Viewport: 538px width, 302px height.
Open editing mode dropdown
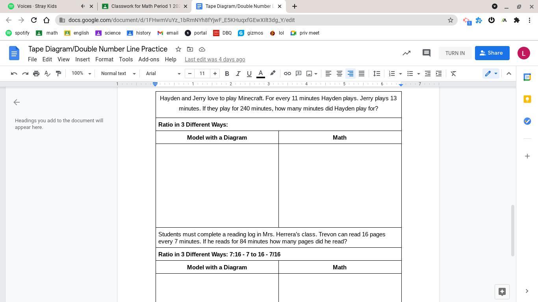[491, 74]
